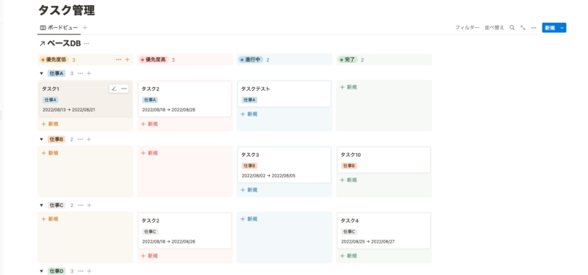Click the 完了 column label
The height and width of the screenshot is (275, 588).
pyautogui.click(x=348, y=59)
